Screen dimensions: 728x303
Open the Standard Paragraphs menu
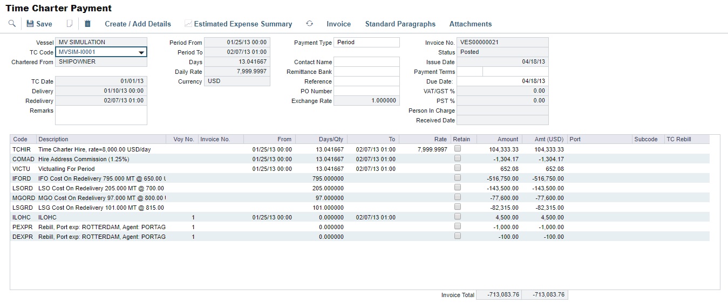tap(400, 24)
